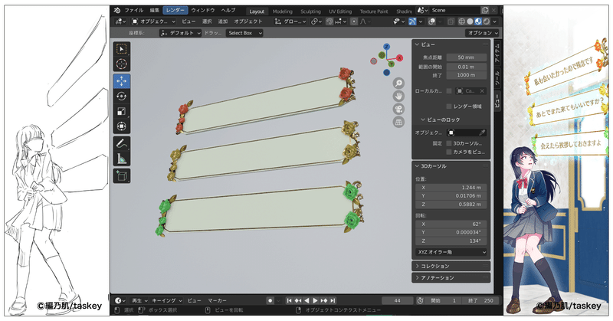
Task: Toggle the use preview range clock icon
Action: 420,300
